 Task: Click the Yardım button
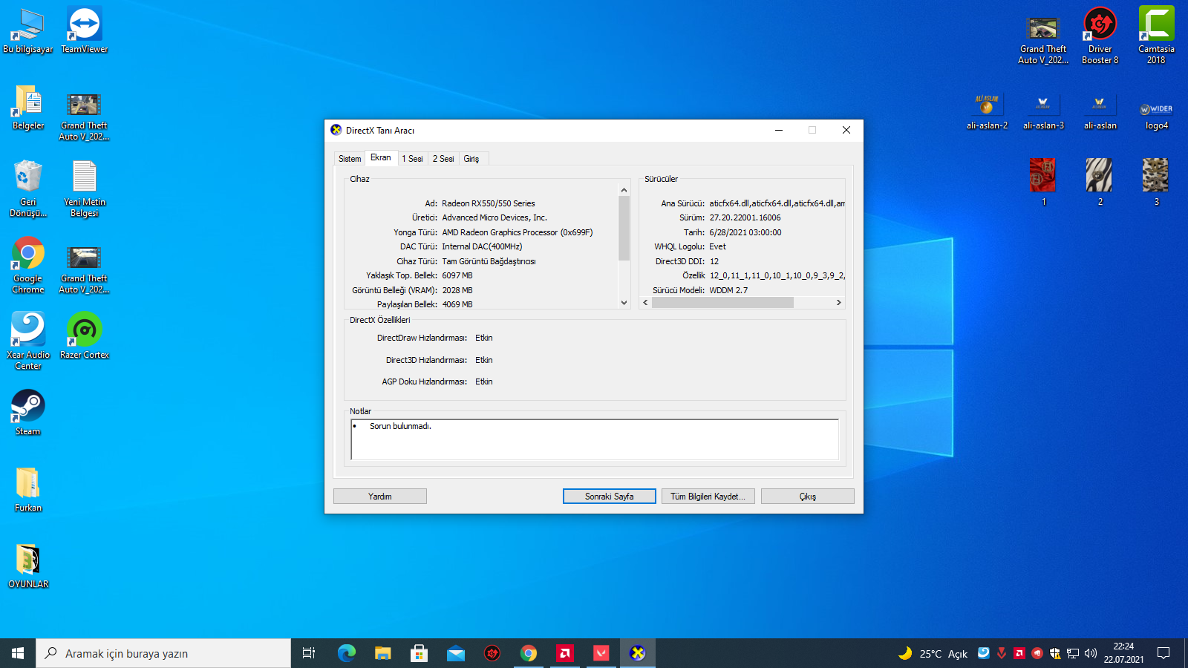click(x=380, y=497)
